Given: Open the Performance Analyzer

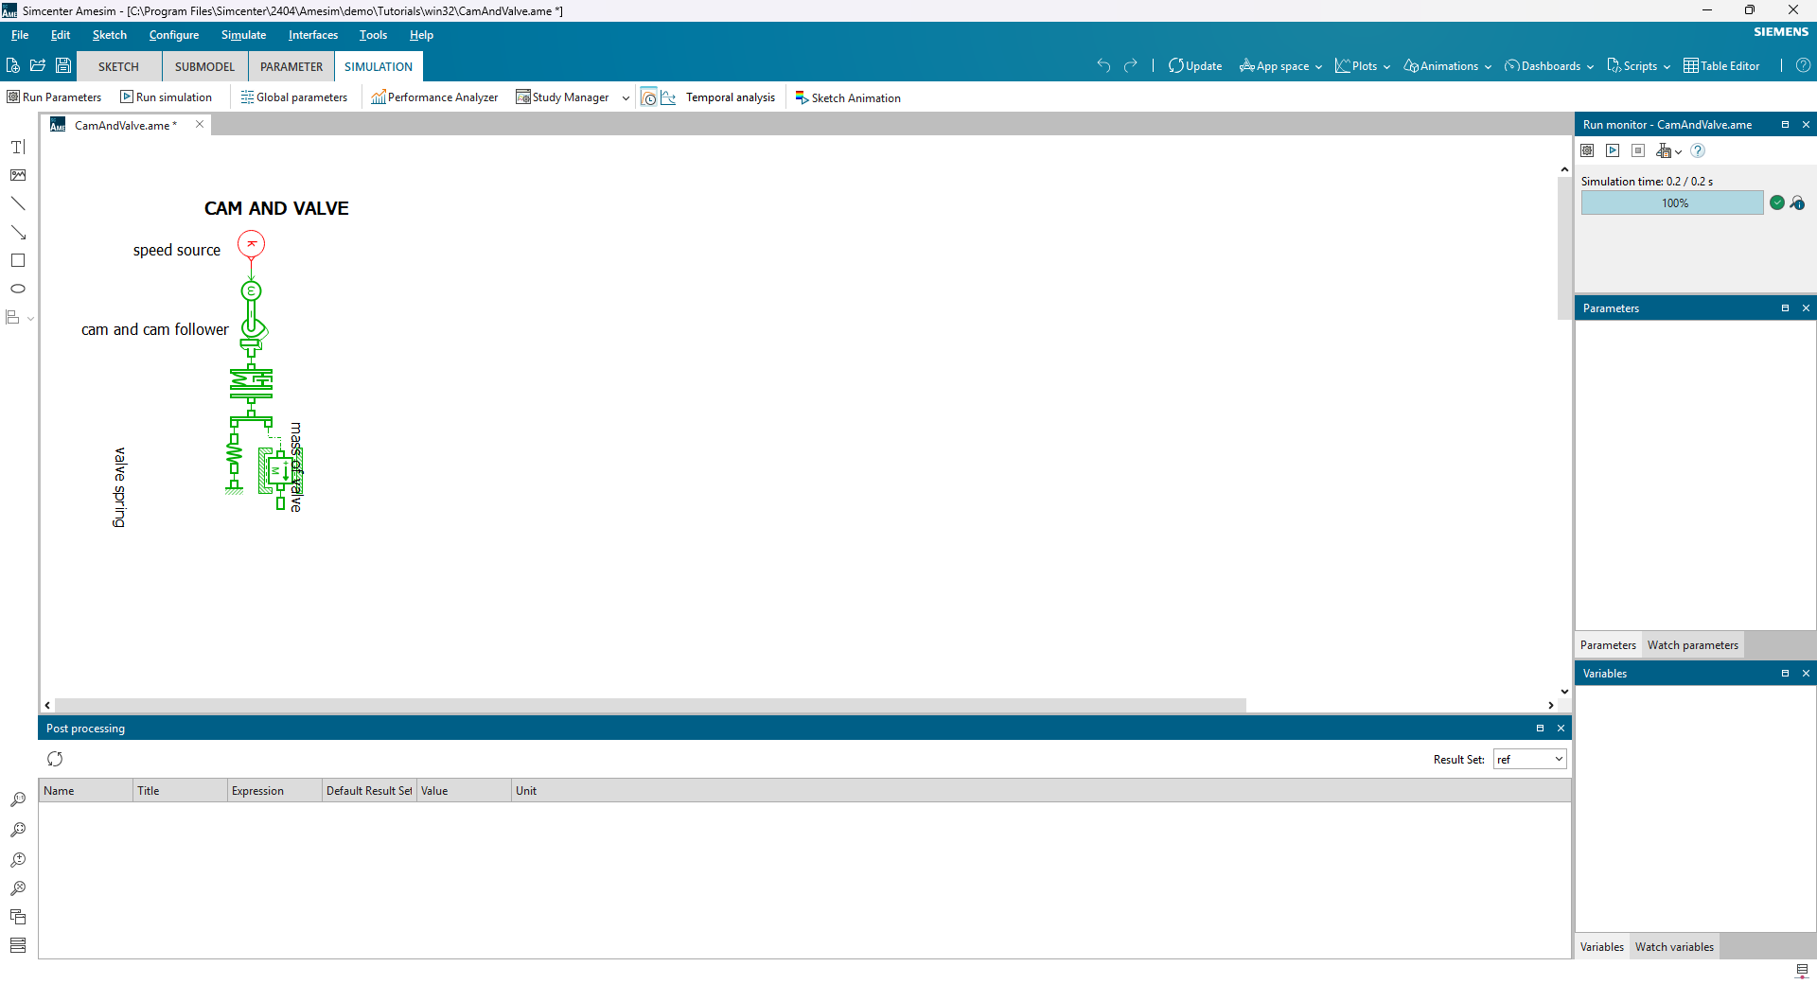Looking at the screenshot, I should (434, 97).
